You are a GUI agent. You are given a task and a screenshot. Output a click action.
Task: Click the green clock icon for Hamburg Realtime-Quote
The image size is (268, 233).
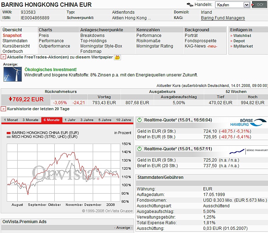140,120
